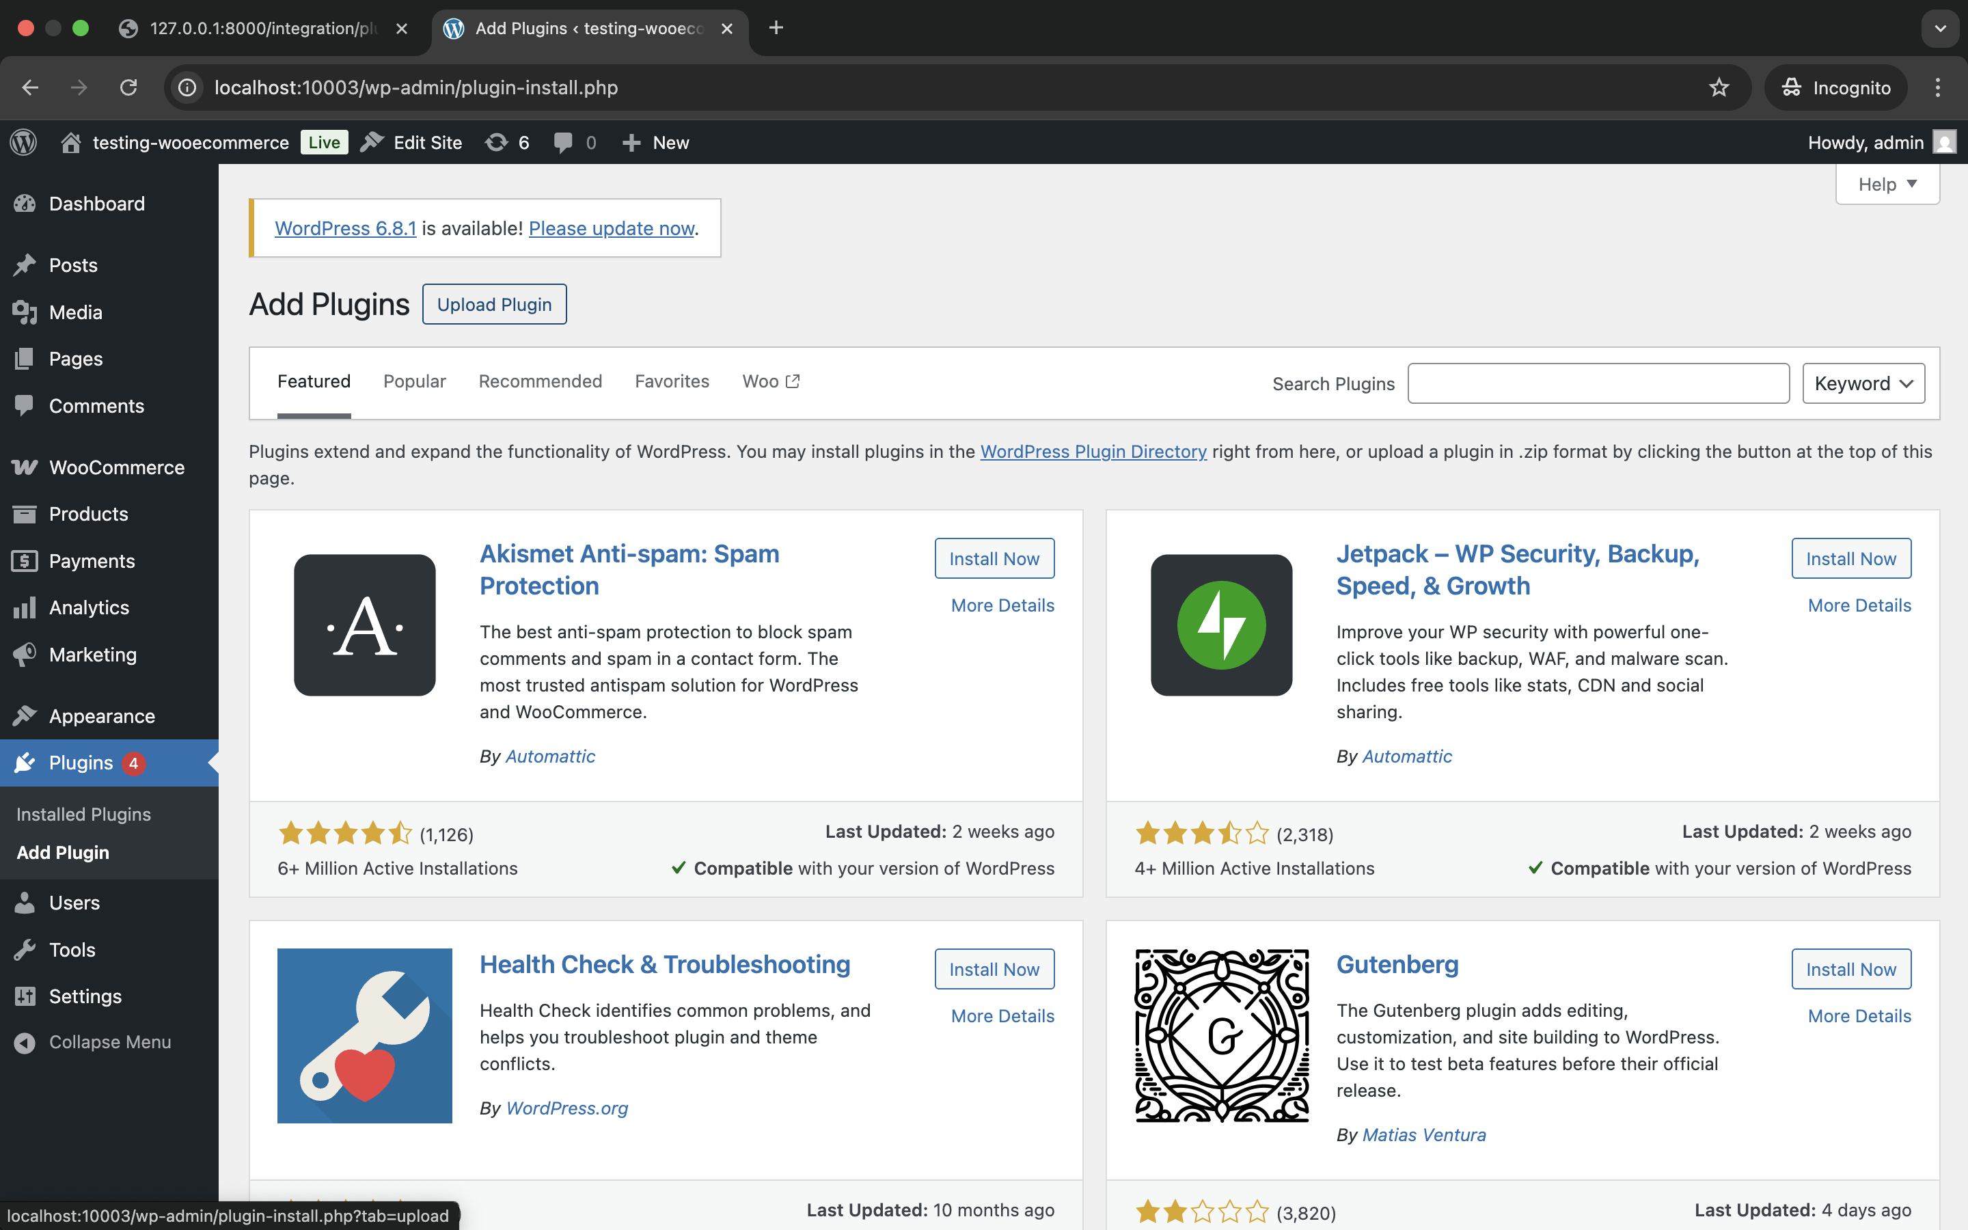Viewport: 1968px width, 1230px height.
Task: Open More Details for Jetpack
Action: (1859, 605)
